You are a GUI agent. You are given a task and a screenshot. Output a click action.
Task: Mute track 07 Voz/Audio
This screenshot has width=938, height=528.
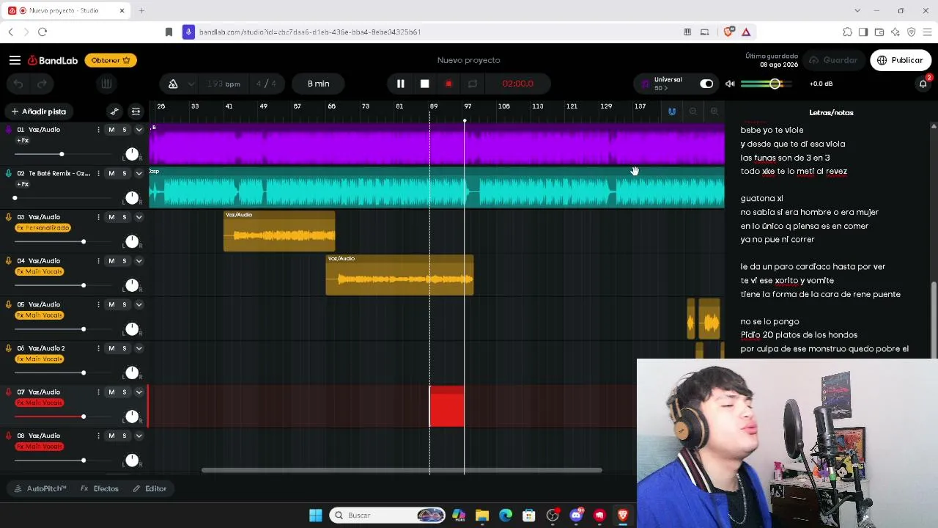111,392
